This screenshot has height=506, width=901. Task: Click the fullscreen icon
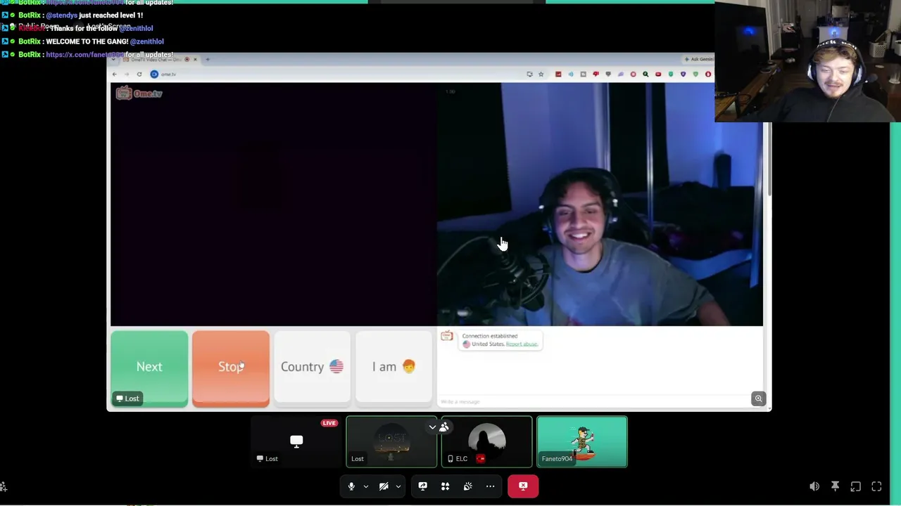[x=876, y=486]
